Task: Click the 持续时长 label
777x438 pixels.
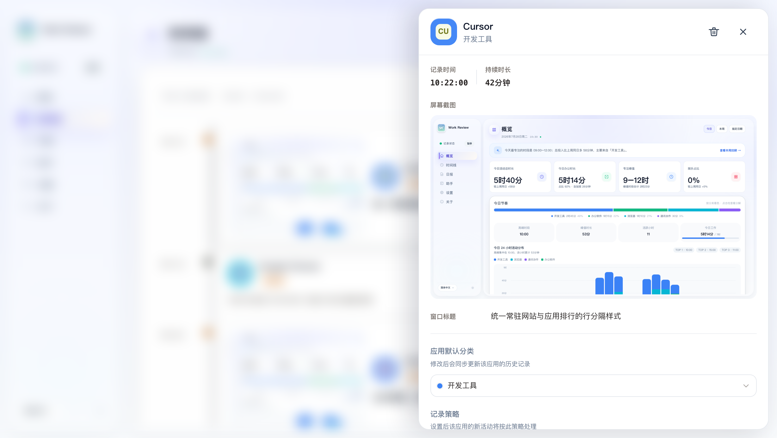Action: (x=498, y=70)
